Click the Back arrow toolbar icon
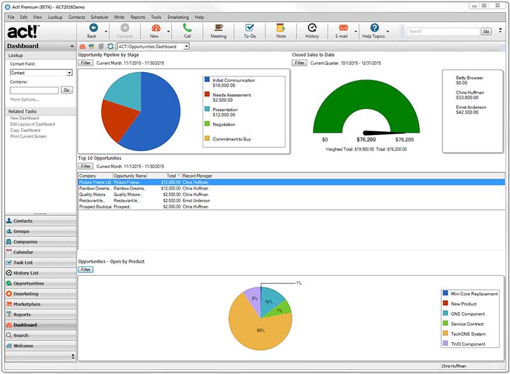Image resolution: width=510 pixels, height=374 pixels. pyautogui.click(x=94, y=28)
